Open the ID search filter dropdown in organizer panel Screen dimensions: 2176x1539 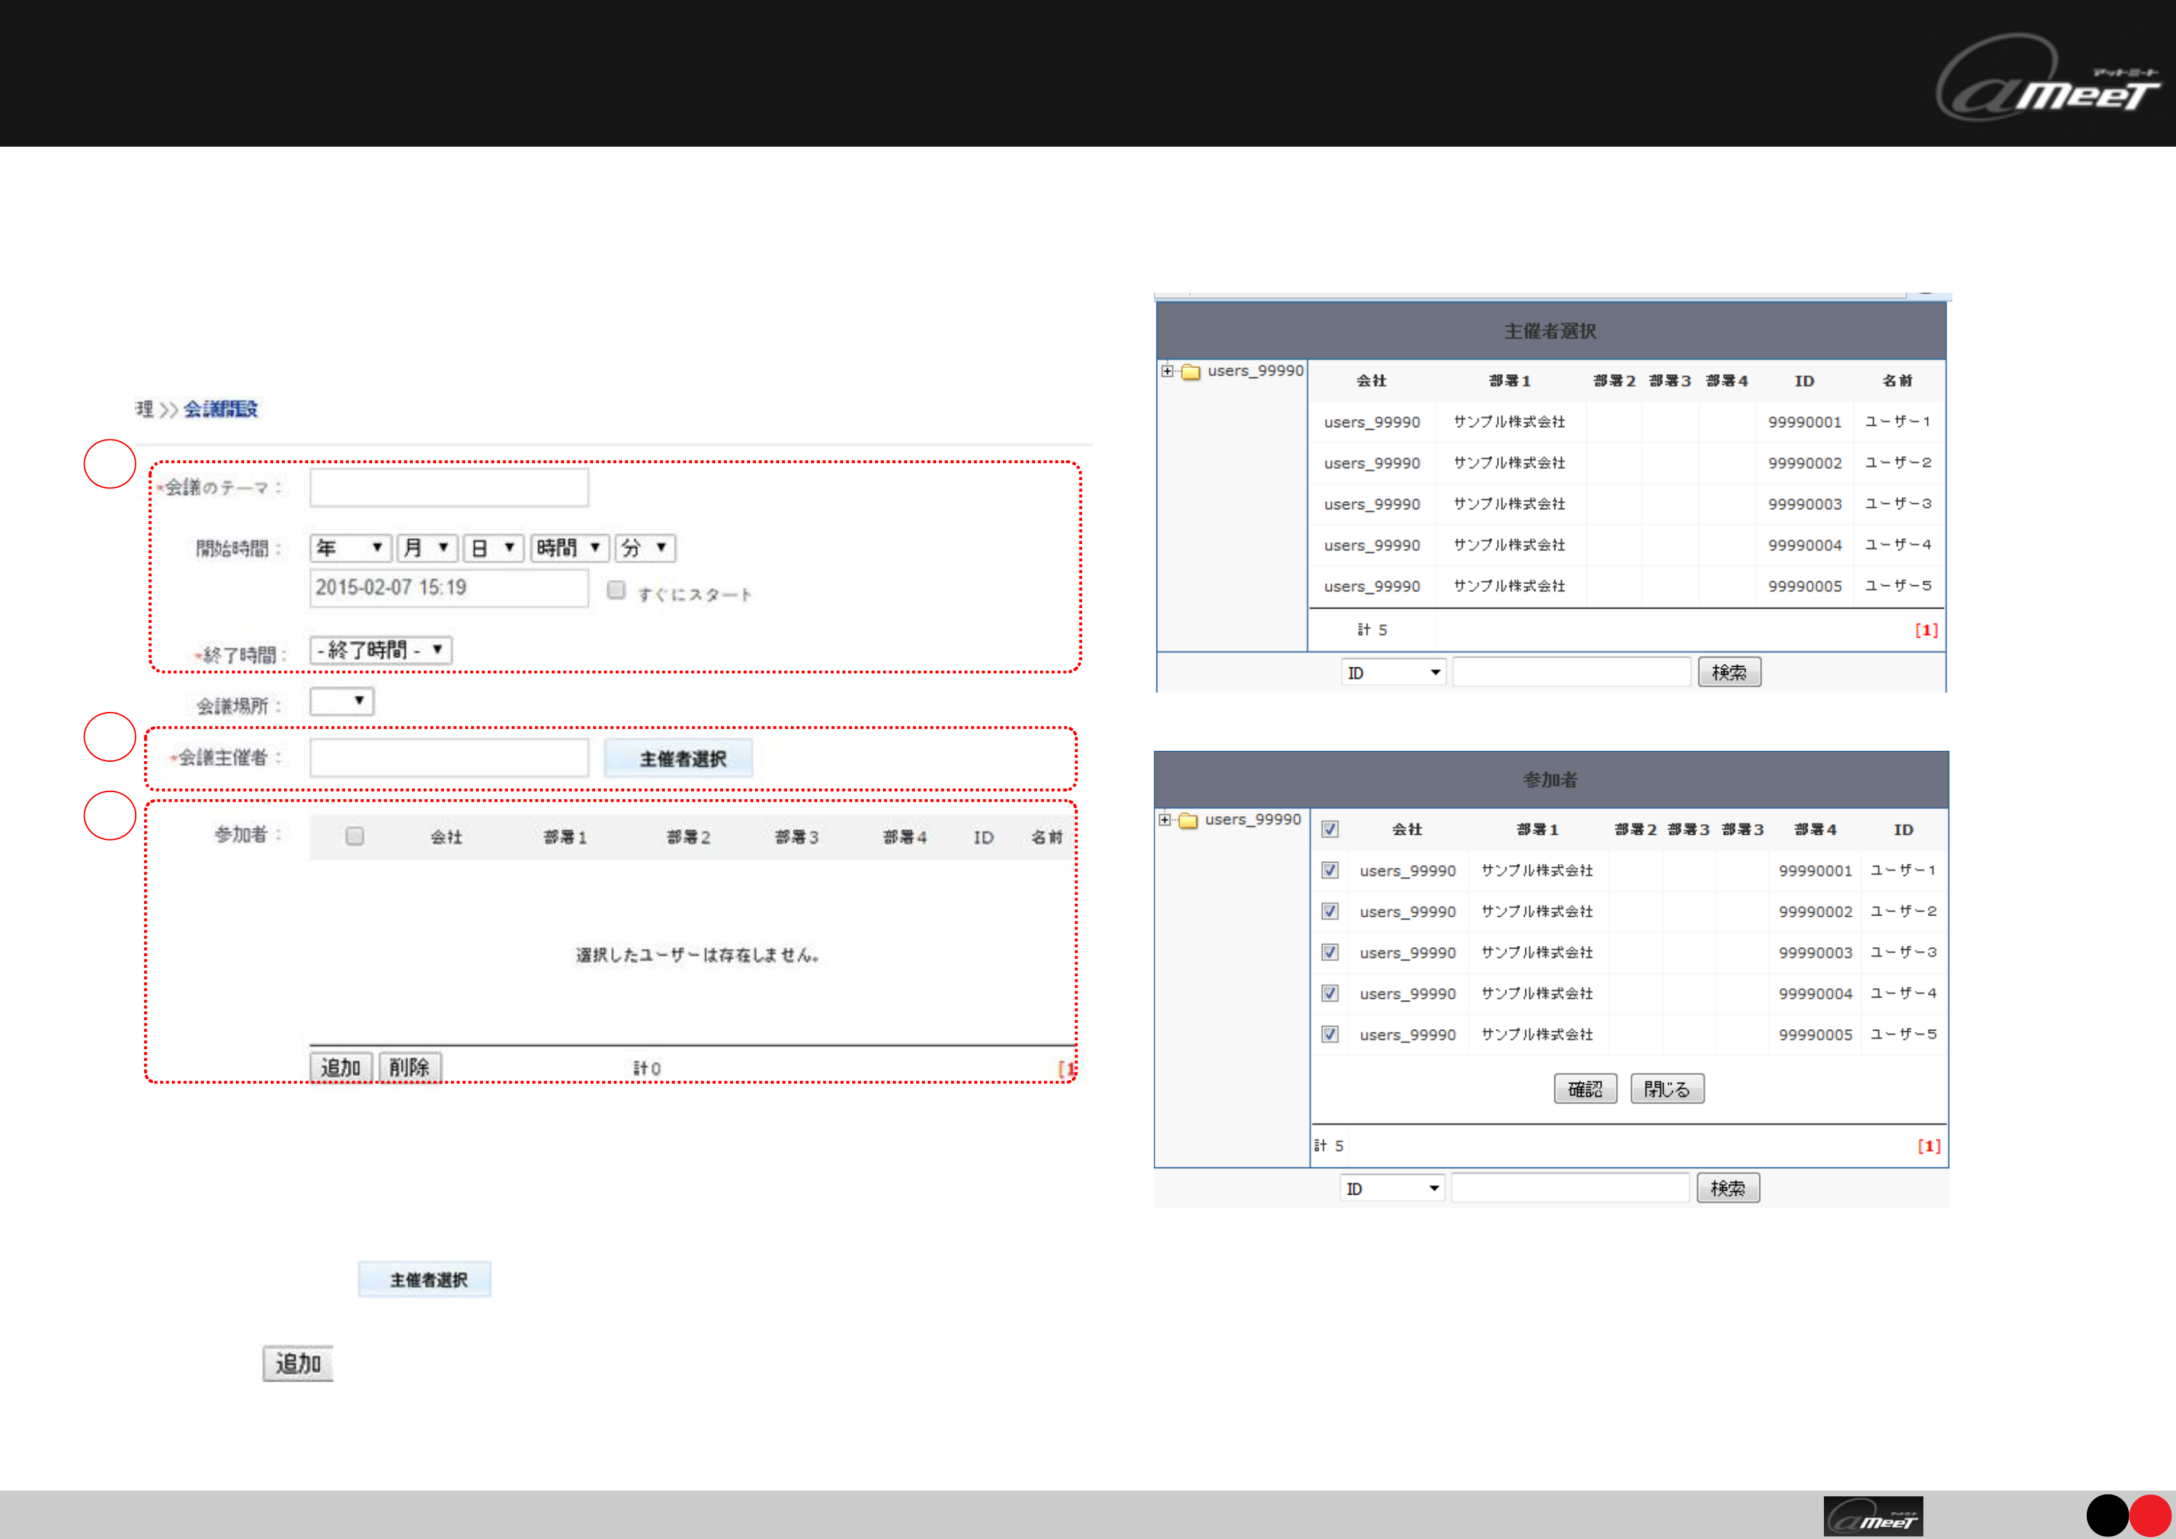pos(1392,673)
